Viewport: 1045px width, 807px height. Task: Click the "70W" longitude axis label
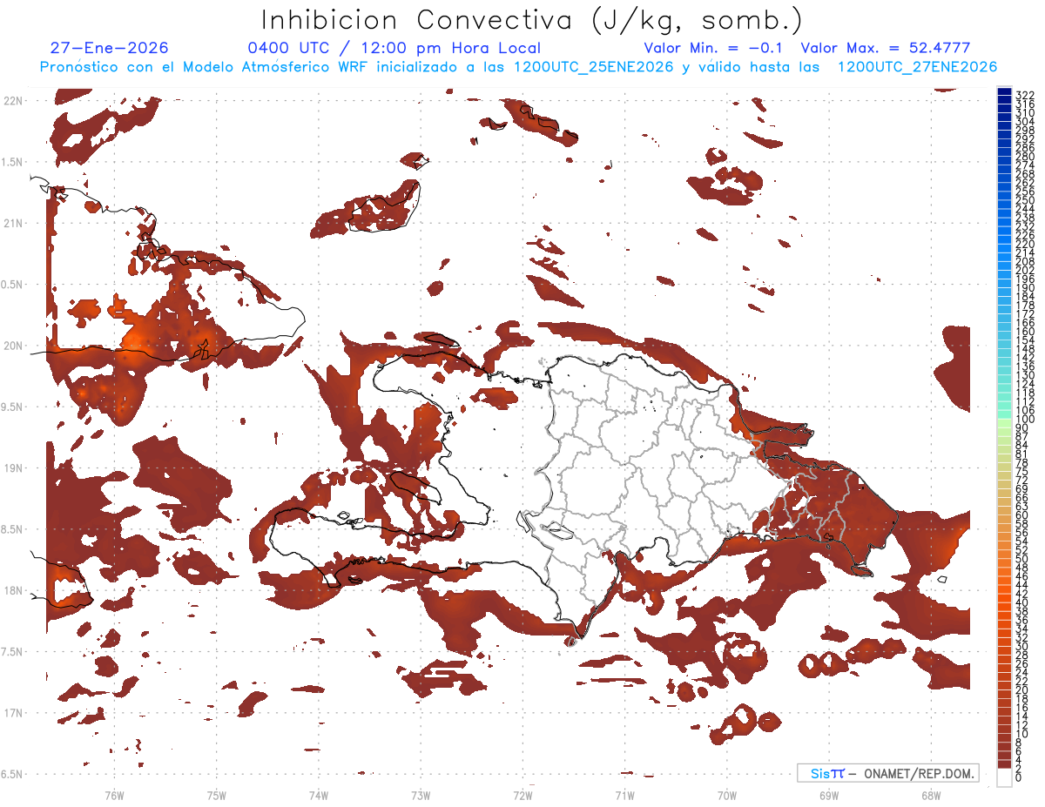[x=727, y=795]
